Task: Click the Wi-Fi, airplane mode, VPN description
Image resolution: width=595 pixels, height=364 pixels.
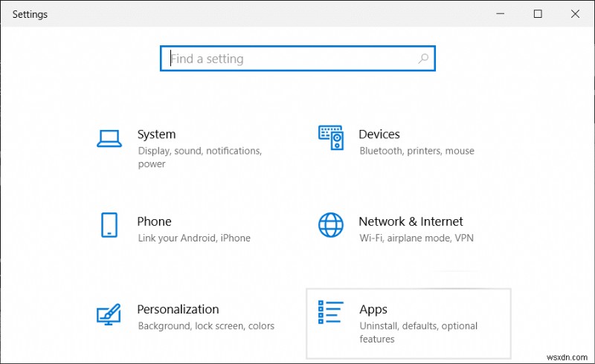Action: click(x=416, y=238)
